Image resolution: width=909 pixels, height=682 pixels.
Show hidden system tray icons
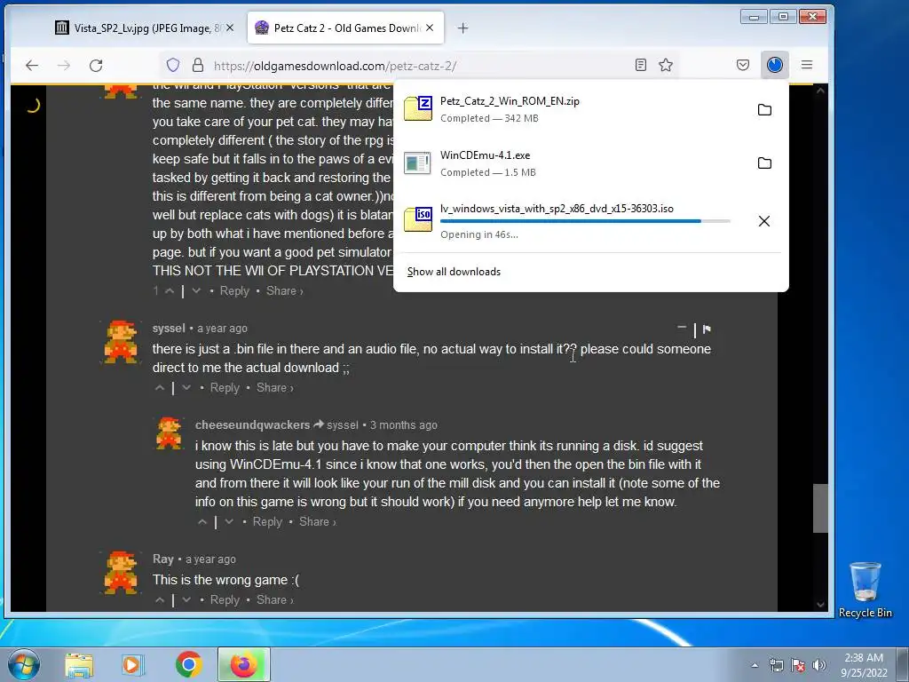click(755, 665)
